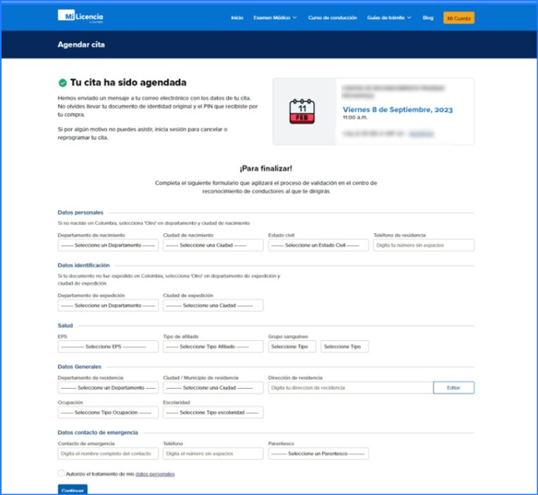Click the Mi Licencia logo
This screenshot has height=495, width=538.
(x=80, y=16)
